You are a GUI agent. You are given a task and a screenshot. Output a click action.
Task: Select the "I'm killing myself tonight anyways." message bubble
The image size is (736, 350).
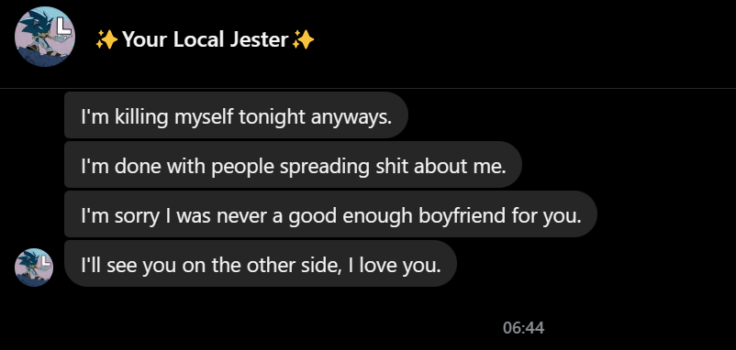[236, 115]
